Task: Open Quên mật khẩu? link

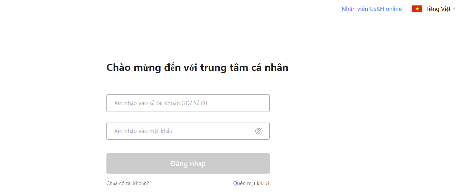Action: point(251,183)
